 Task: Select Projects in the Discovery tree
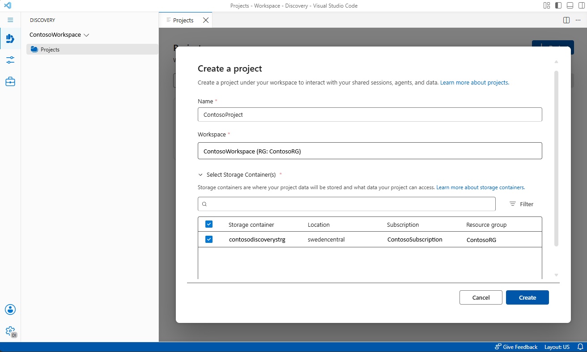click(x=92, y=49)
